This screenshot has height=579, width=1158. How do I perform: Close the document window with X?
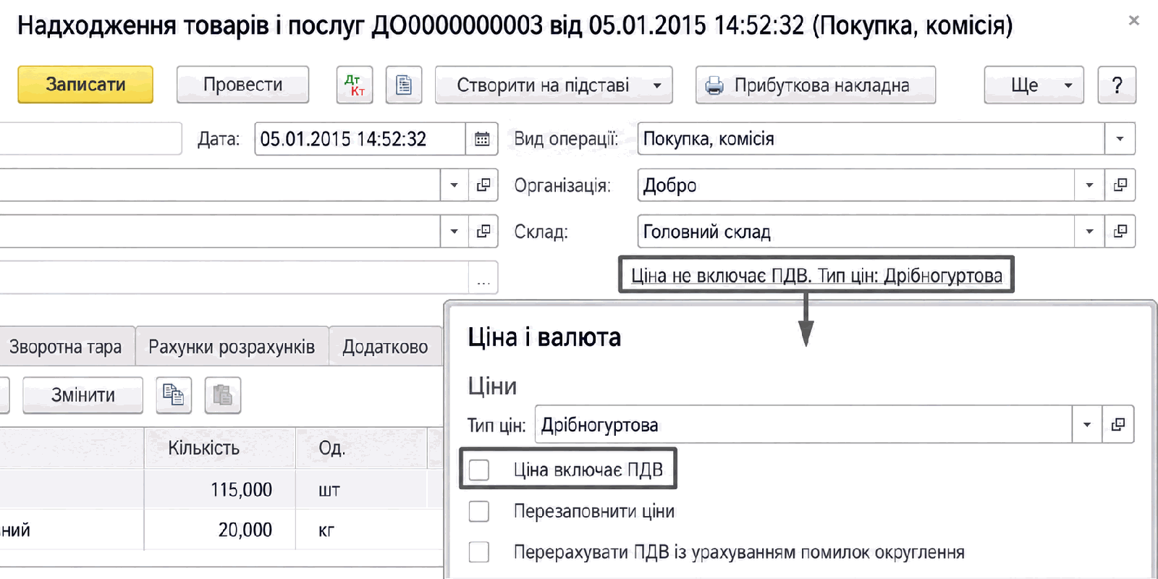[x=1134, y=21]
